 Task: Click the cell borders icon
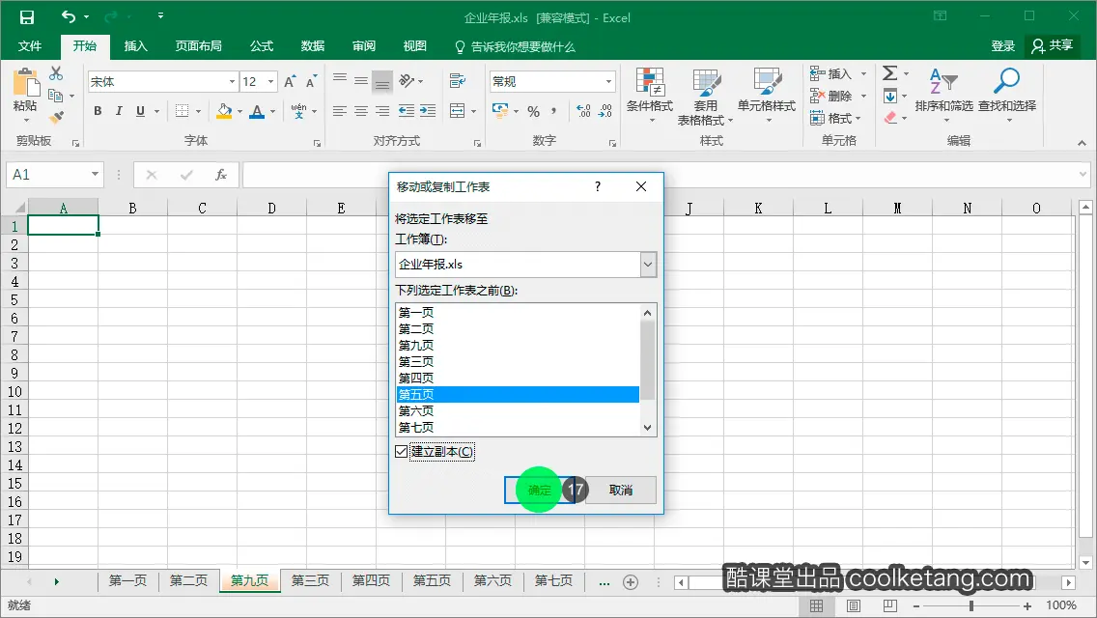pos(182,111)
